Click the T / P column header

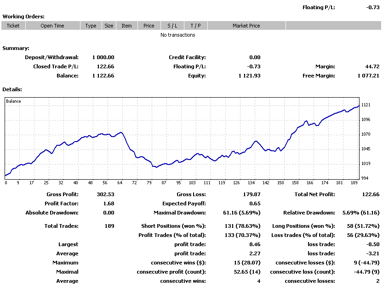[196, 26]
